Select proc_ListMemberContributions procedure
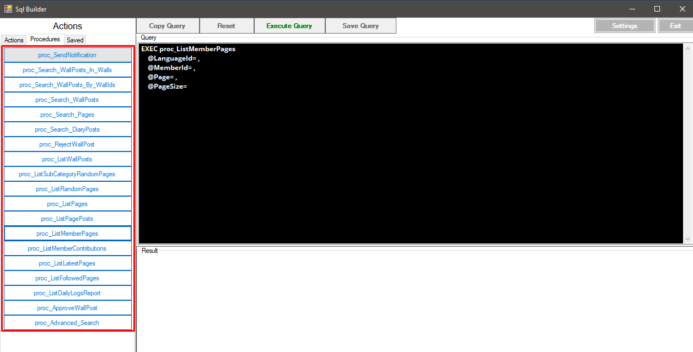The image size is (693, 352). [67, 248]
